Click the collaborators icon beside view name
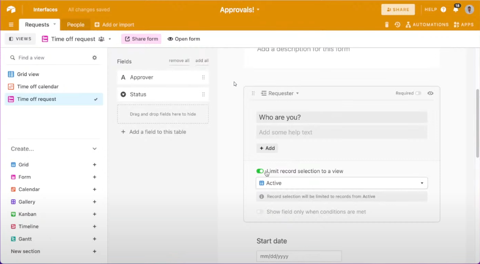Screen dimensions: 480x264 click(101, 39)
